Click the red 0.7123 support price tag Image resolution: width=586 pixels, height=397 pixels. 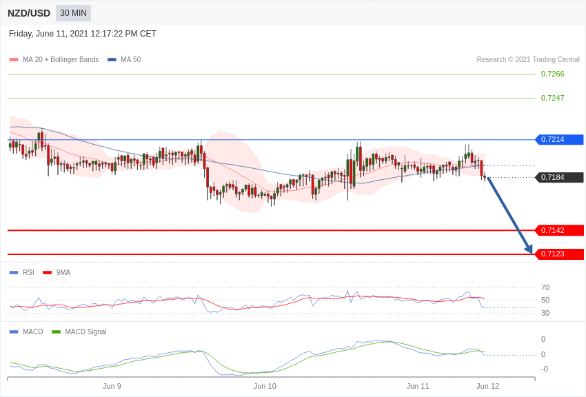click(560, 254)
